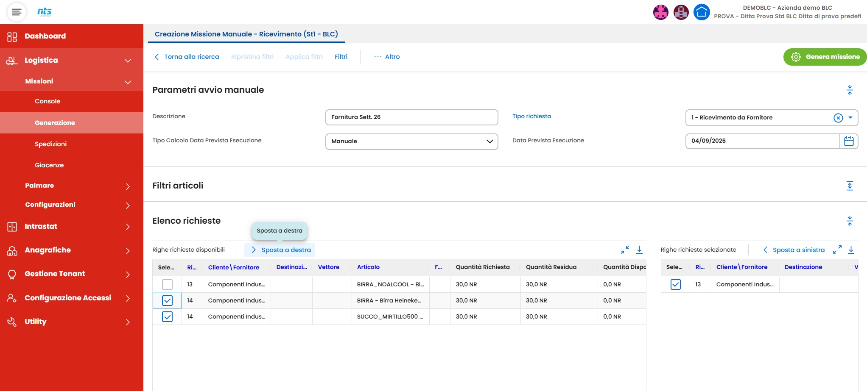
Task: Click the Genera missione button
Action: [825, 57]
